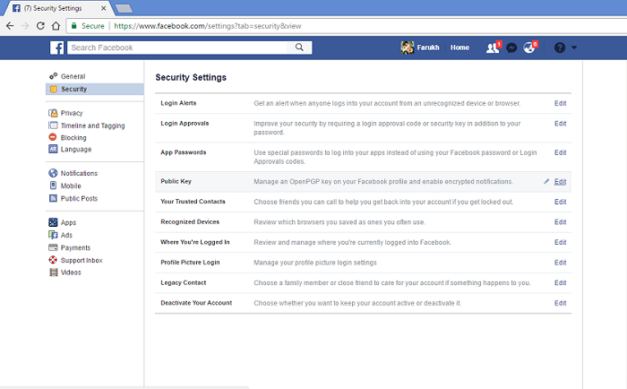Click the Security Settings heading
This screenshot has height=389, width=627.
[191, 77]
